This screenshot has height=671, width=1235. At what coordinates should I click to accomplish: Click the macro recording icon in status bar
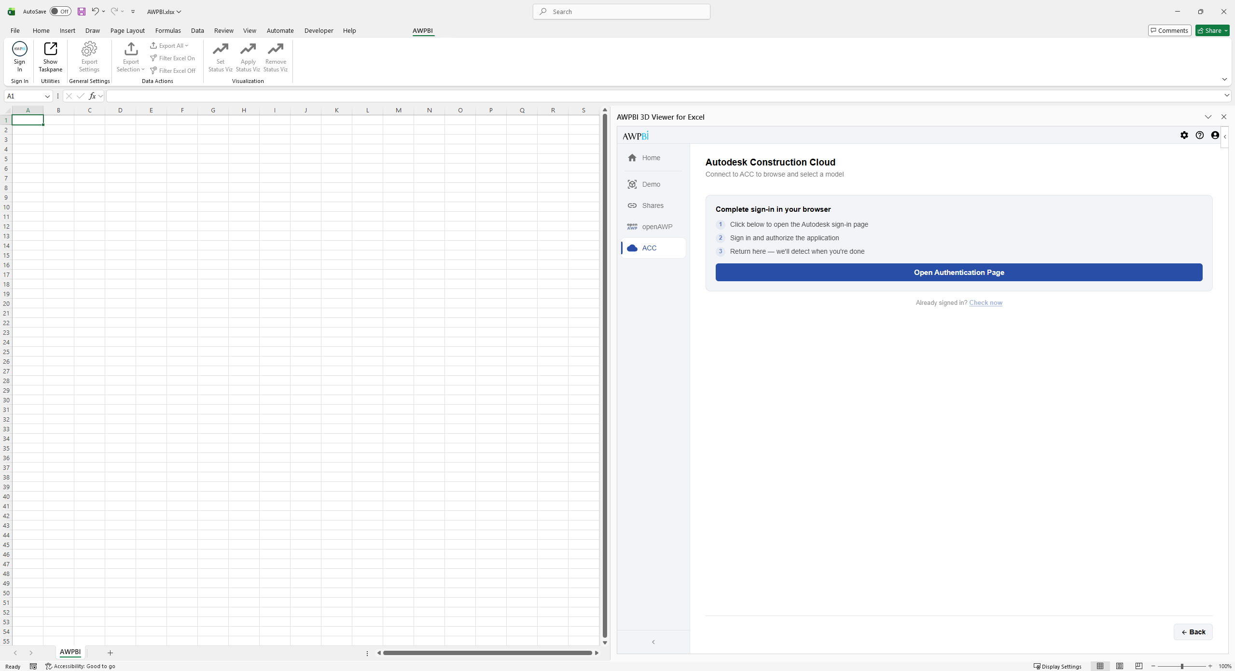33,666
